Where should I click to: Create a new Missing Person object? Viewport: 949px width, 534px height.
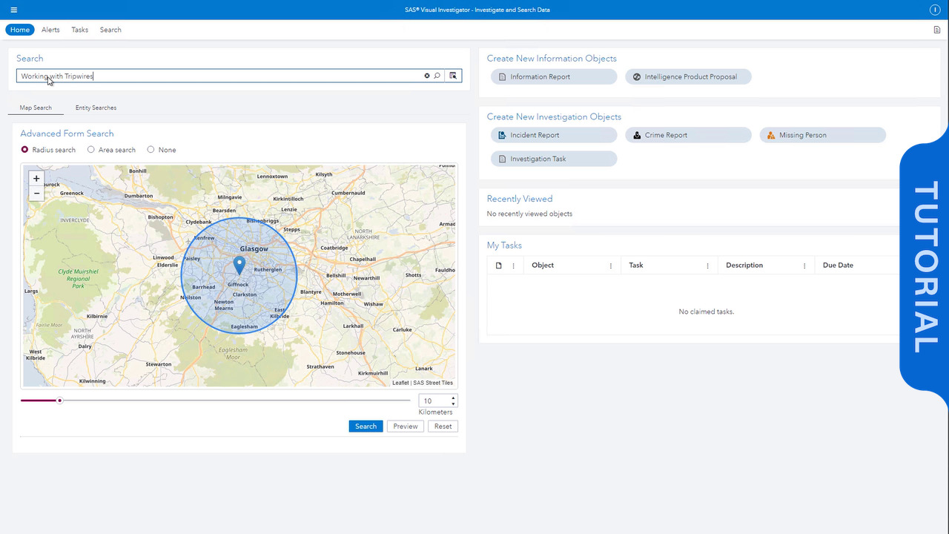coord(823,135)
